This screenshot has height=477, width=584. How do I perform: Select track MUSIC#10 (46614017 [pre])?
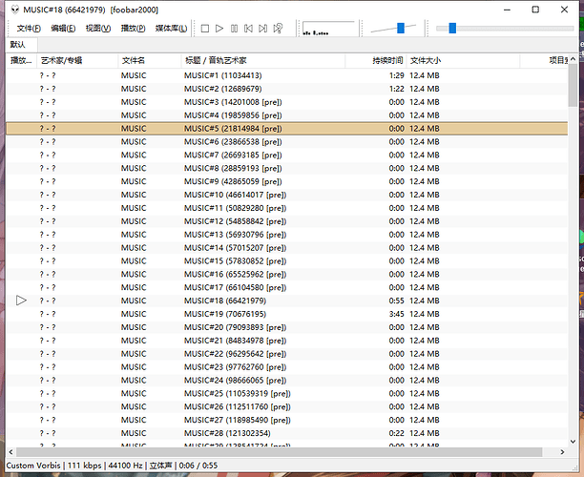tap(287, 195)
